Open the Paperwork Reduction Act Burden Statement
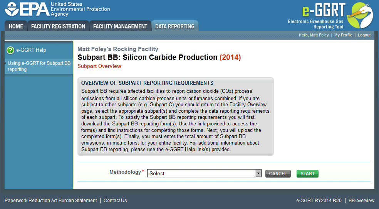Screen dimensions: 379x209 [x=50, y=200]
